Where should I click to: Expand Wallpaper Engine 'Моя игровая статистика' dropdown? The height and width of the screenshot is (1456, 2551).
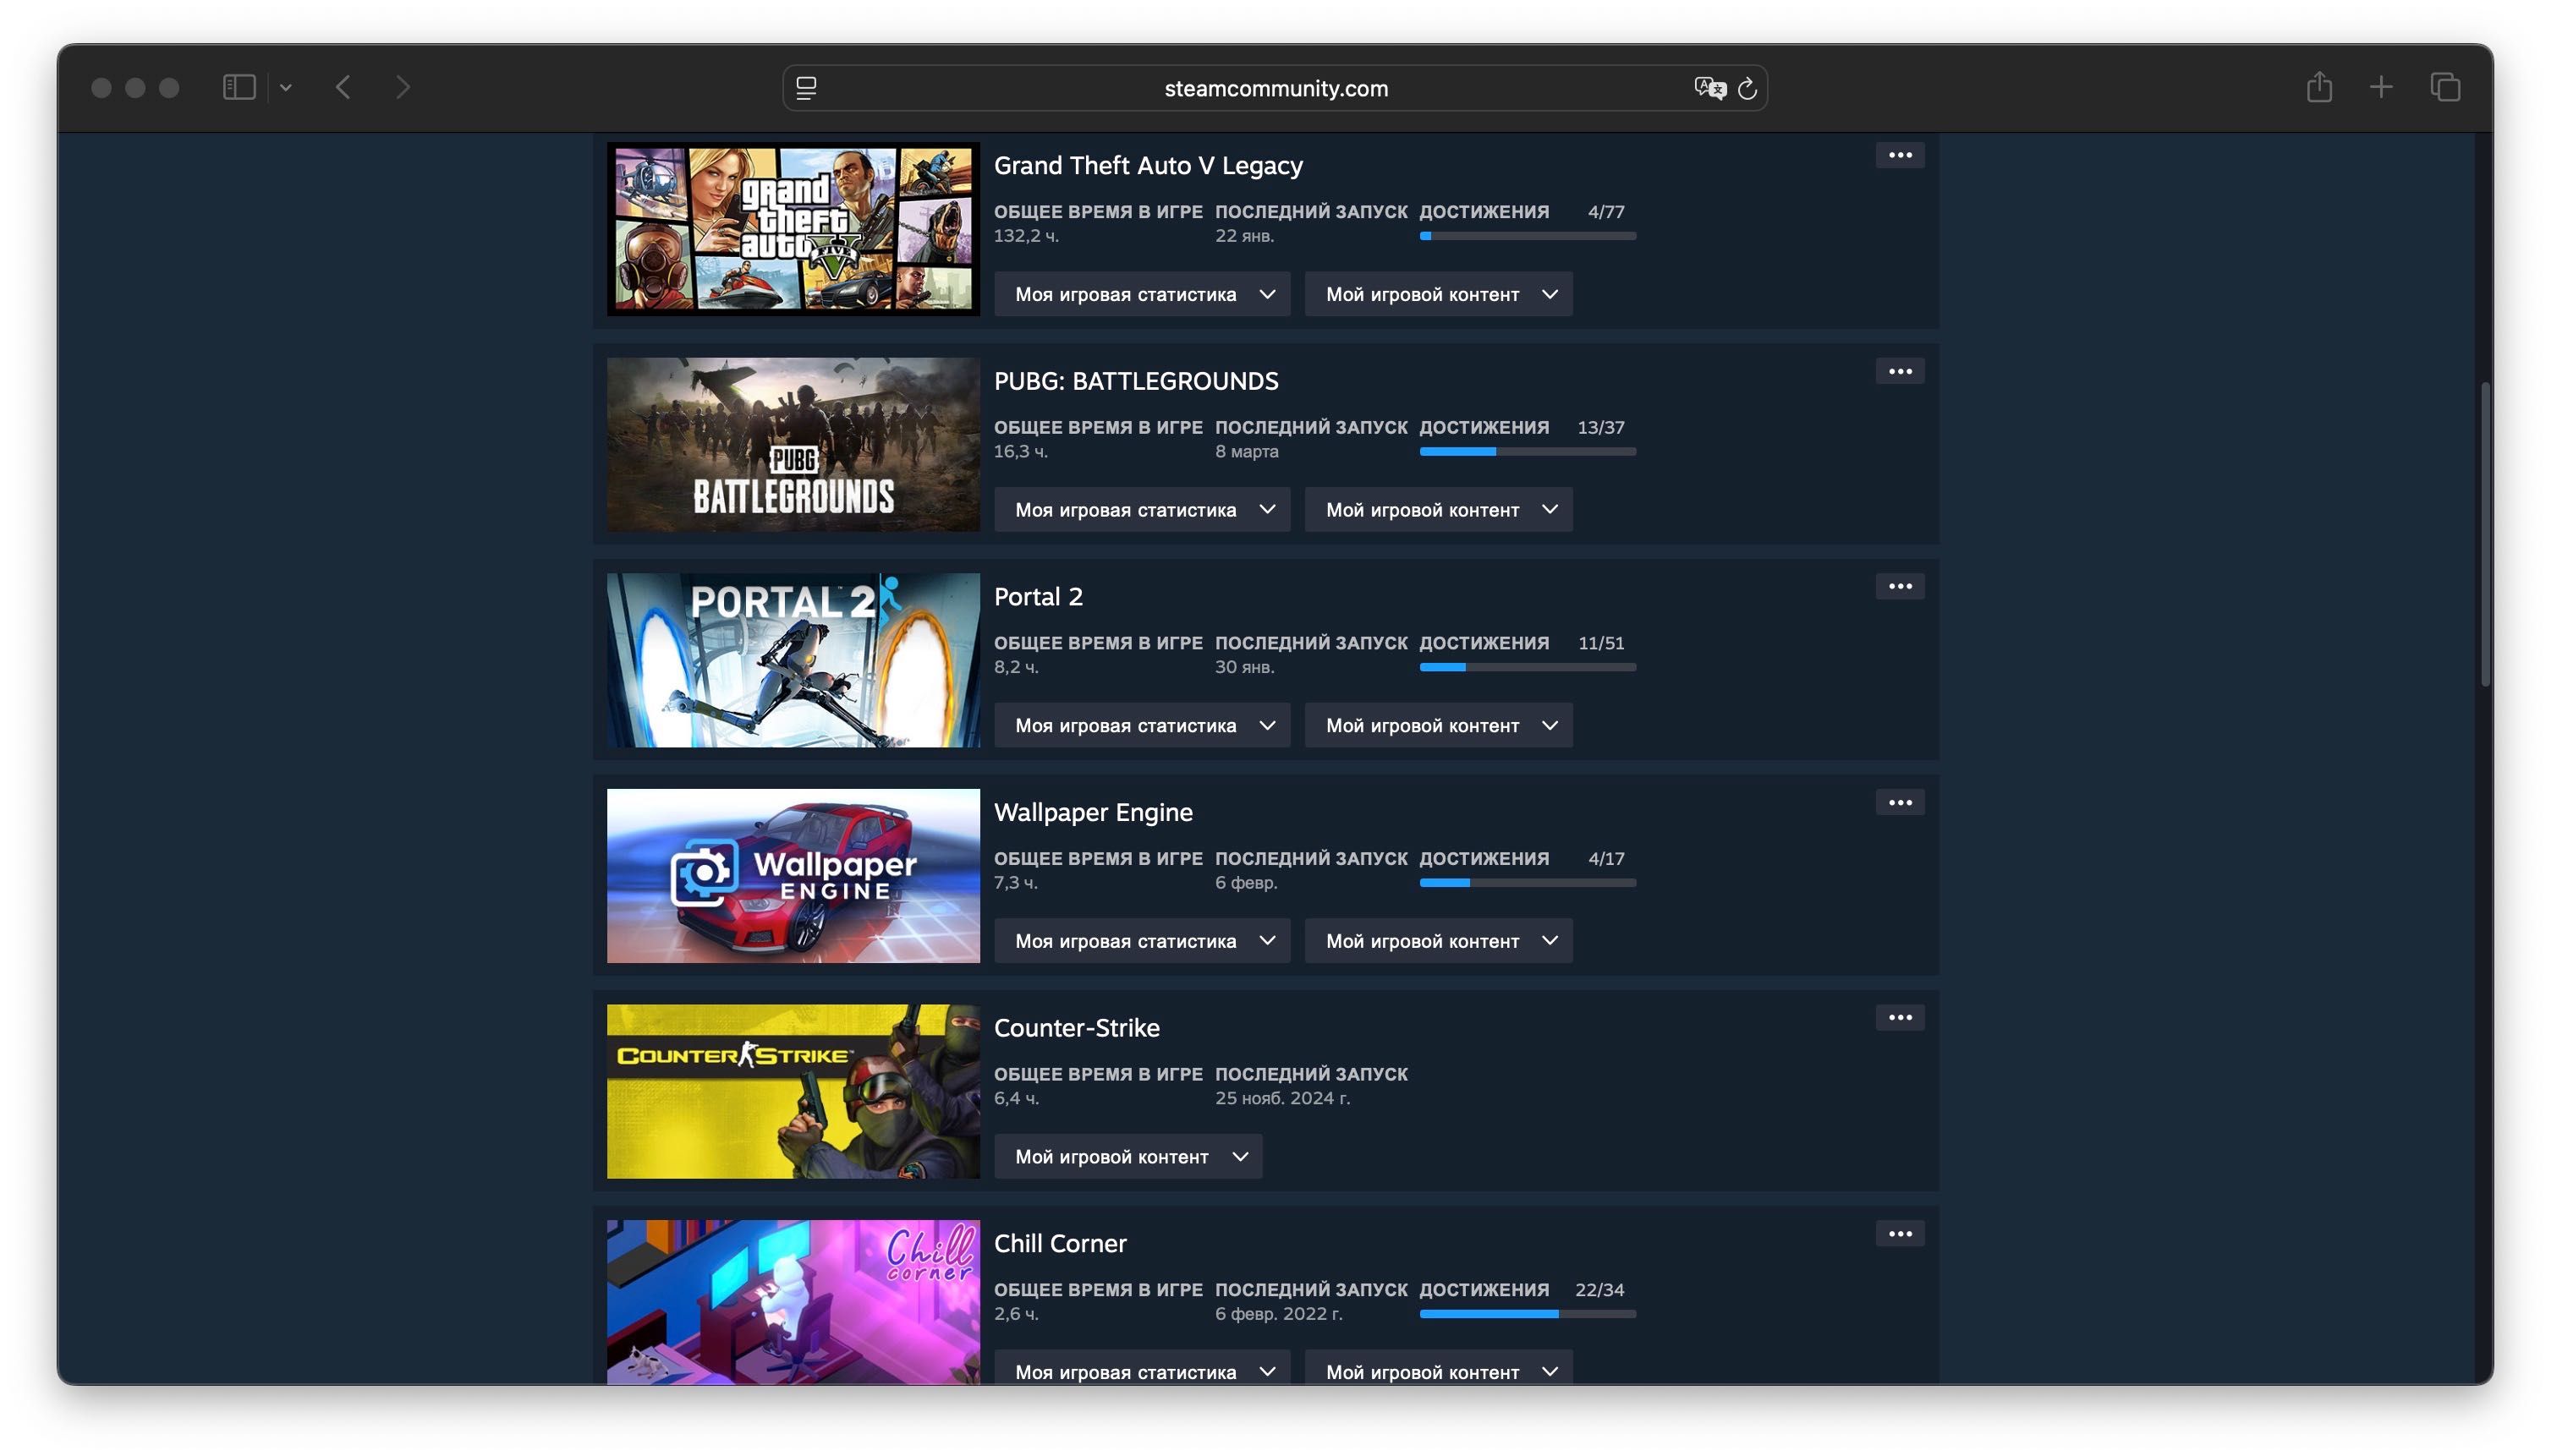click(1142, 941)
